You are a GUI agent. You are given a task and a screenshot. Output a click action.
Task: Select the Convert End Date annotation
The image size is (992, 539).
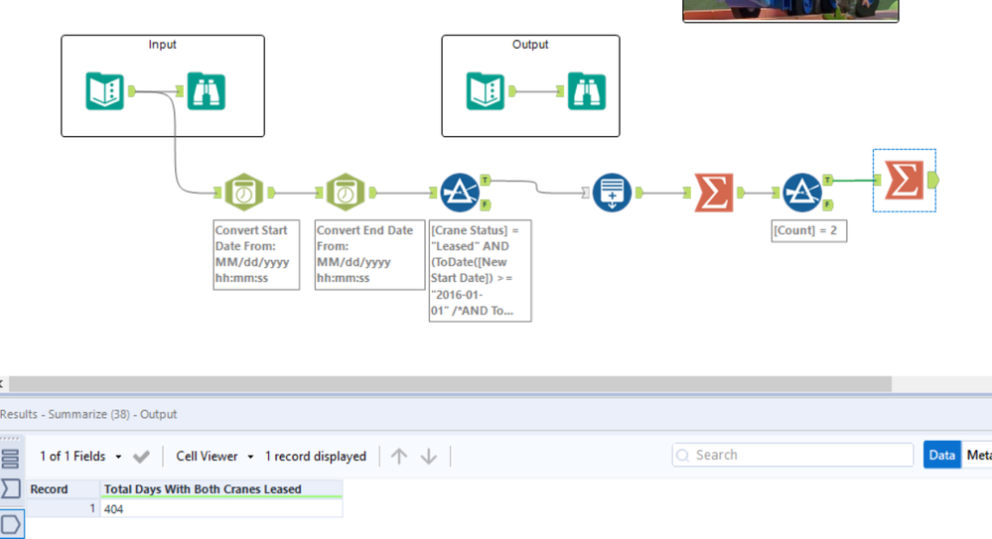370,255
